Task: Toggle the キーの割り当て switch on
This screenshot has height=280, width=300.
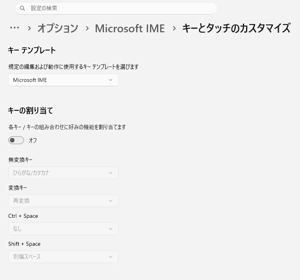Action: (16, 140)
